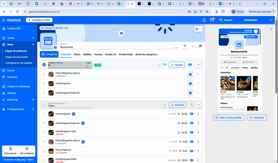This screenshot has width=278, height=163.
Task: Switch to the Bebidas tab
Action: point(88,55)
